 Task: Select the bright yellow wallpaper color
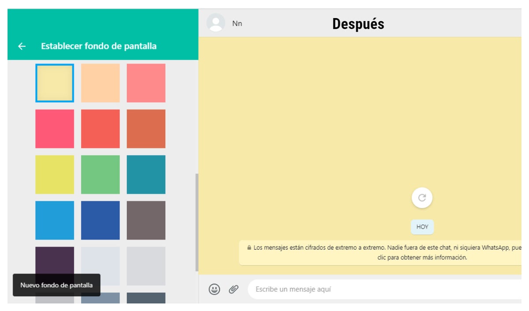click(55, 175)
